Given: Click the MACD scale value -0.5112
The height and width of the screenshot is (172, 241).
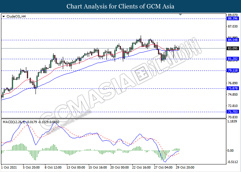Looking at the screenshot, I should (x=232, y=162).
